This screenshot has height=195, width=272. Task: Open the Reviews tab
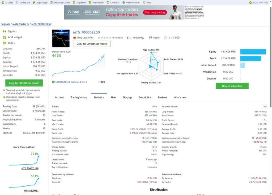tap(163, 97)
